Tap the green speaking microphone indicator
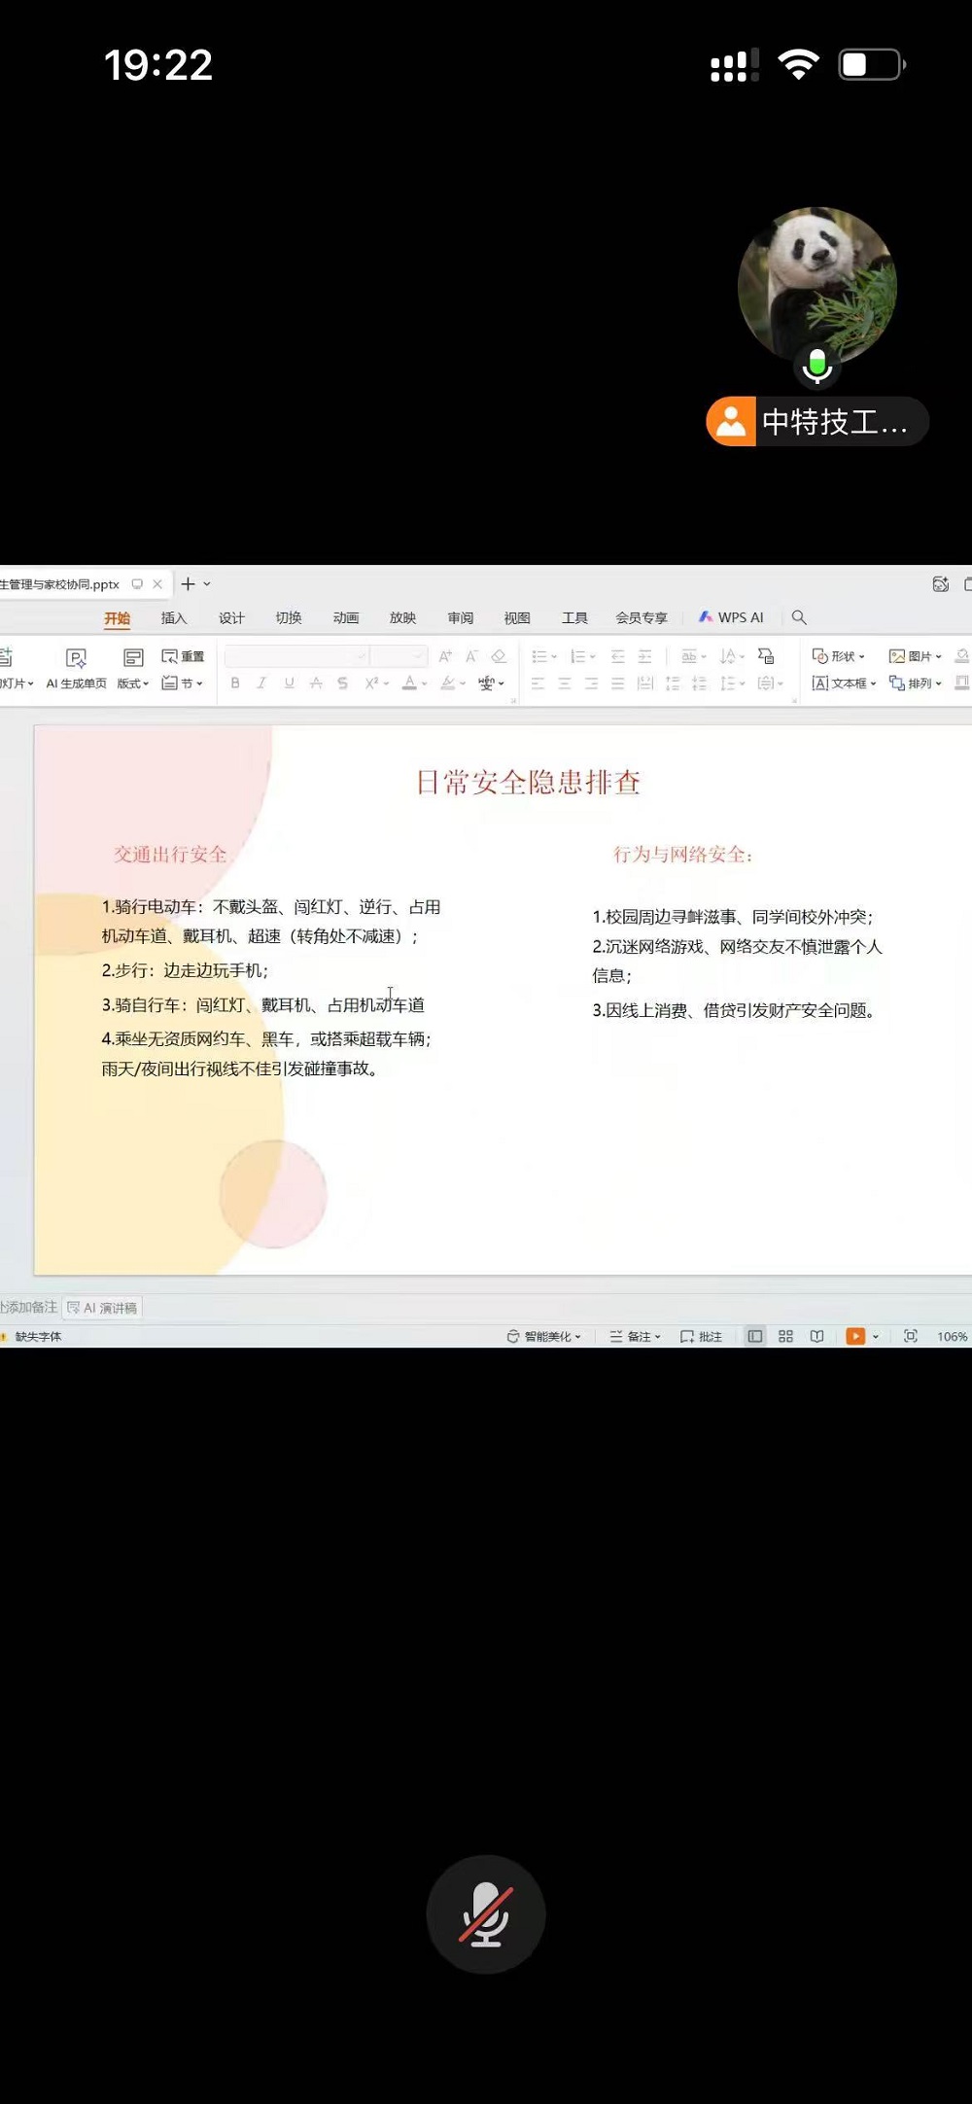Screen dimensions: 972x2104 (816, 366)
